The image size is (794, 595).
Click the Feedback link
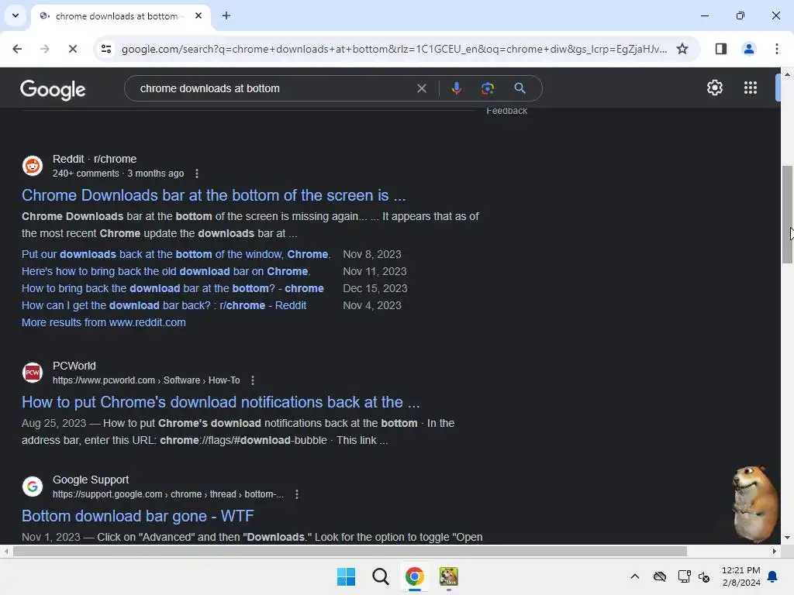[x=507, y=111]
